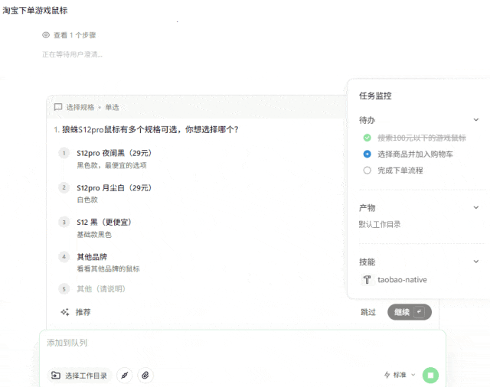This screenshot has width=490, height=387.
Task: Click the 正在等待用户澄清... status text
Action: [x=72, y=54]
